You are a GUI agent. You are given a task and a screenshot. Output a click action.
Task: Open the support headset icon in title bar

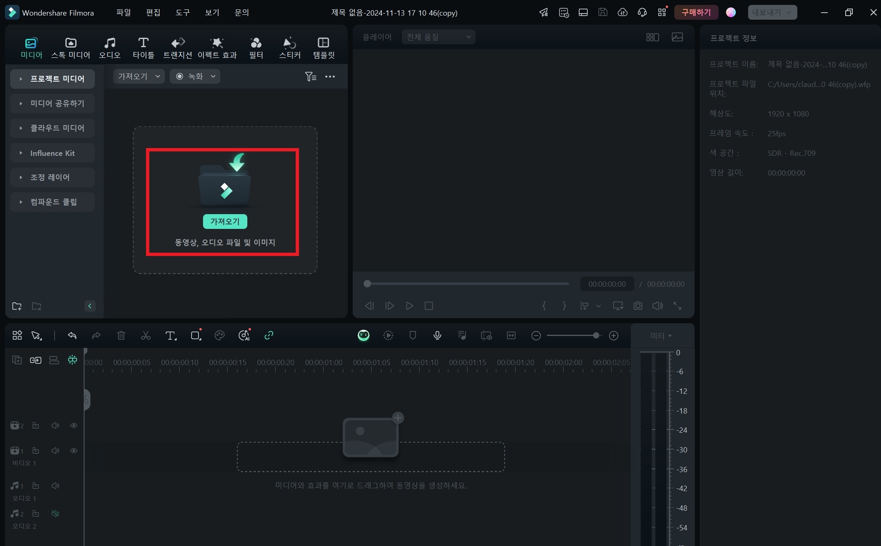(x=642, y=13)
